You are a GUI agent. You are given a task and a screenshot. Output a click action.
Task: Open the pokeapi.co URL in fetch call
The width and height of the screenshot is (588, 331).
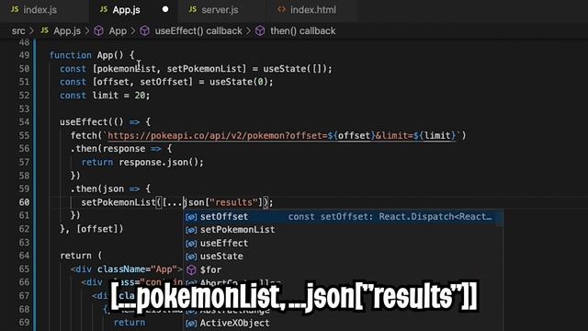click(x=282, y=135)
